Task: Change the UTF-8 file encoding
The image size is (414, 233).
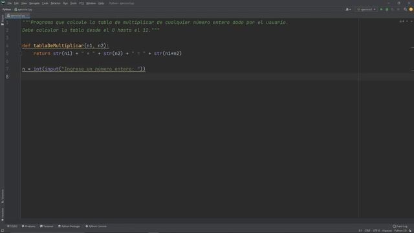Action: tap(376, 231)
